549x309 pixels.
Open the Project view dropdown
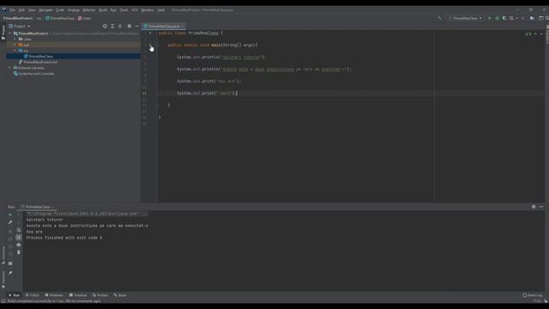pyautogui.click(x=20, y=27)
